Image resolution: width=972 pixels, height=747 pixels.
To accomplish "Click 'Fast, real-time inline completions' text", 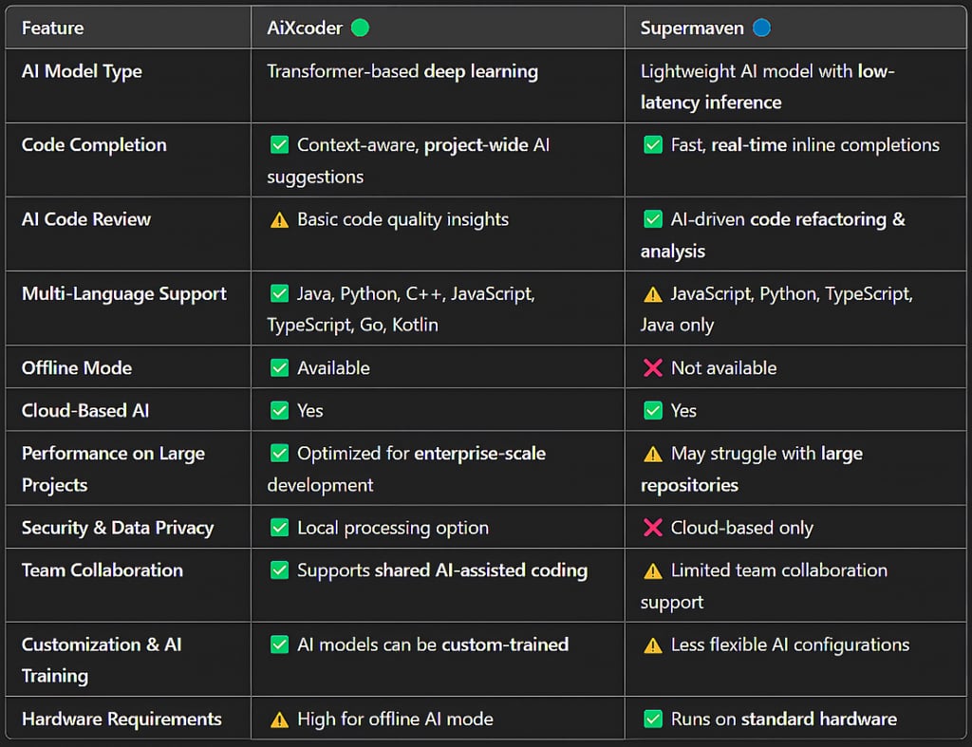I will coord(805,145).
